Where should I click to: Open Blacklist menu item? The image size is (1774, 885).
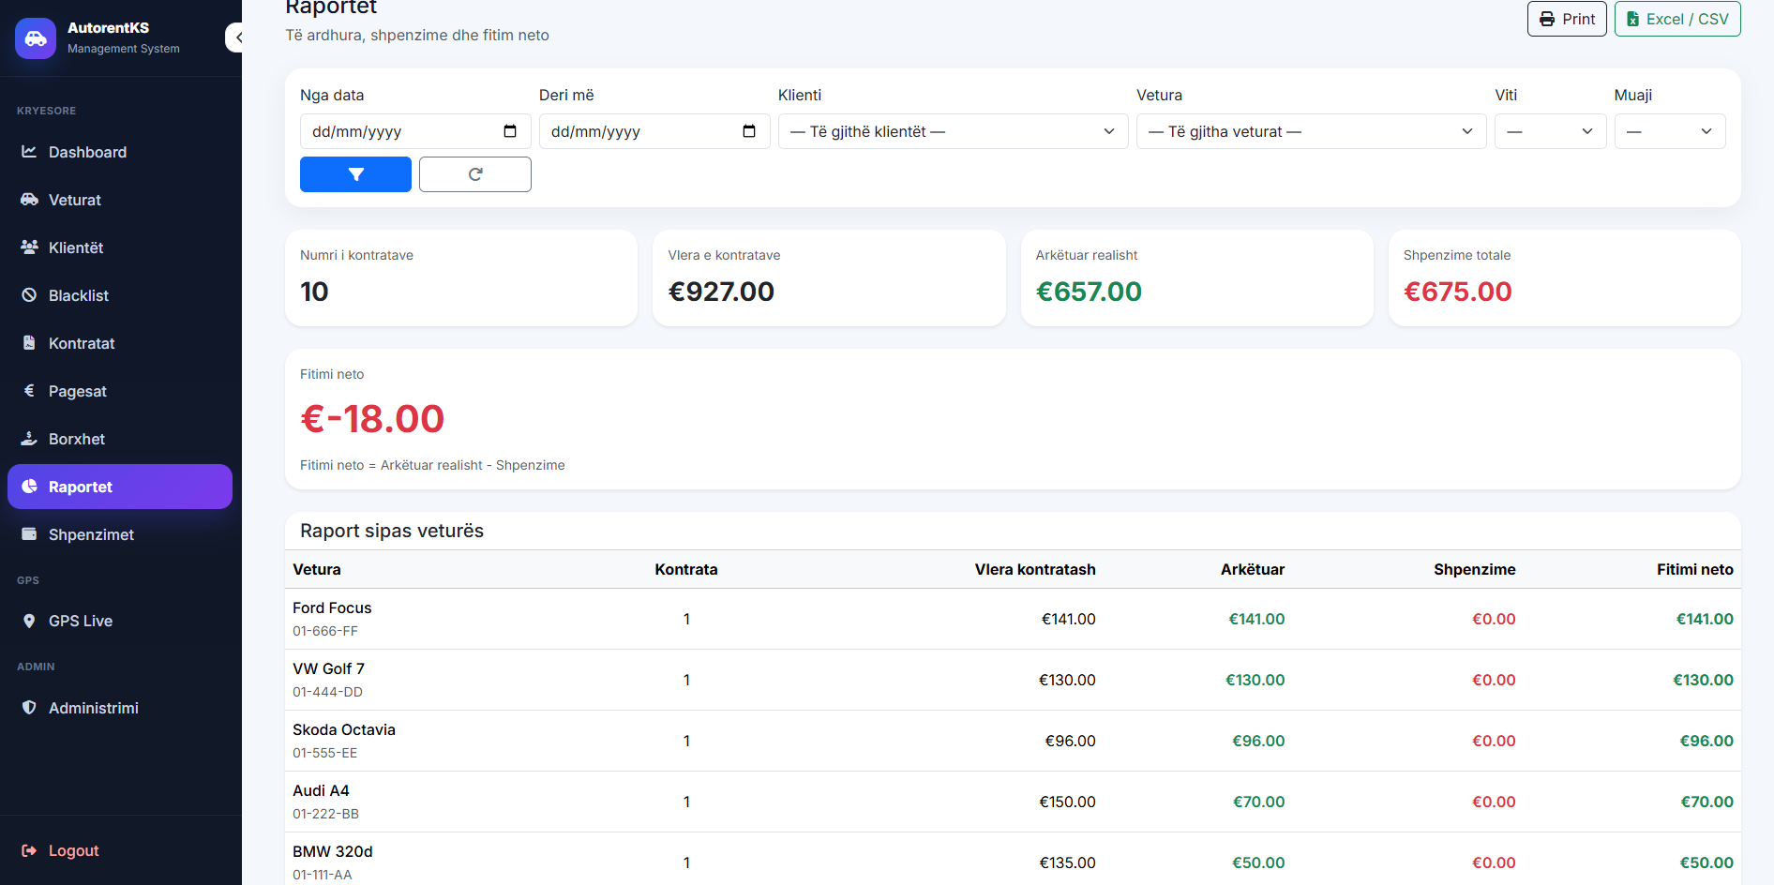pos(120,295)
